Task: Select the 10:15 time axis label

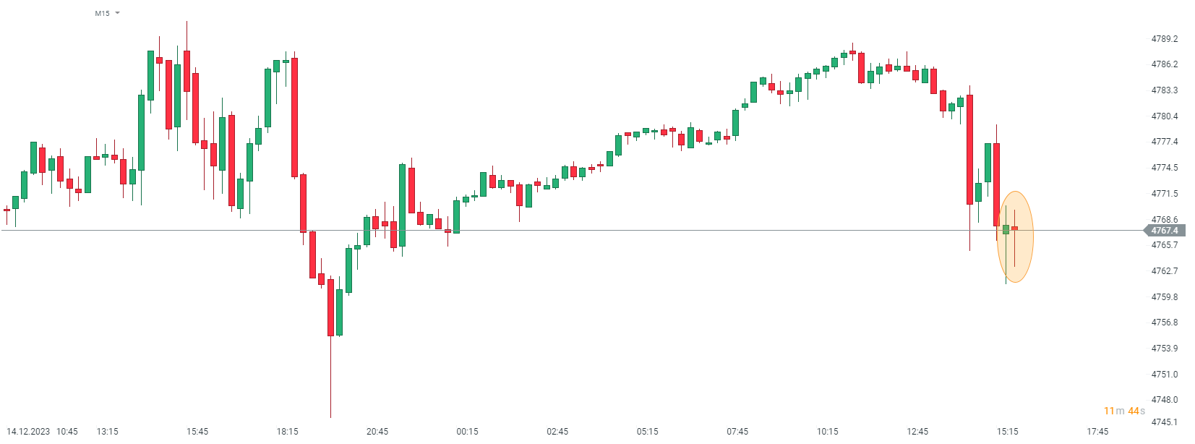Action: (828, 432)
